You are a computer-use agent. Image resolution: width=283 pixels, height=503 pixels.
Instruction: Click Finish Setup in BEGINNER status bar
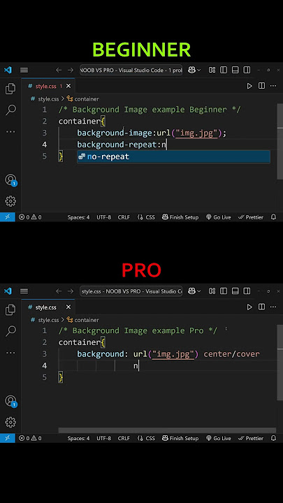point(180,217)
